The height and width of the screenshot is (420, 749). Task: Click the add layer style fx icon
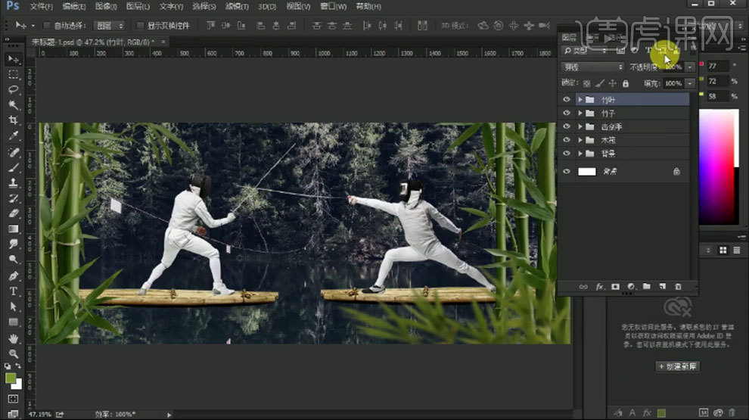(x=599, y=287)
